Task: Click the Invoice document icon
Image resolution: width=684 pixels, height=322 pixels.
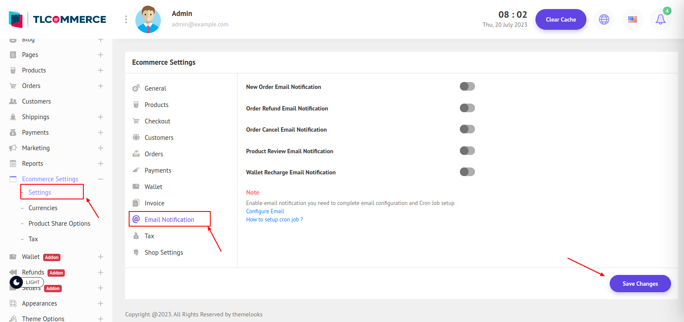Action: tap(136, 203)
